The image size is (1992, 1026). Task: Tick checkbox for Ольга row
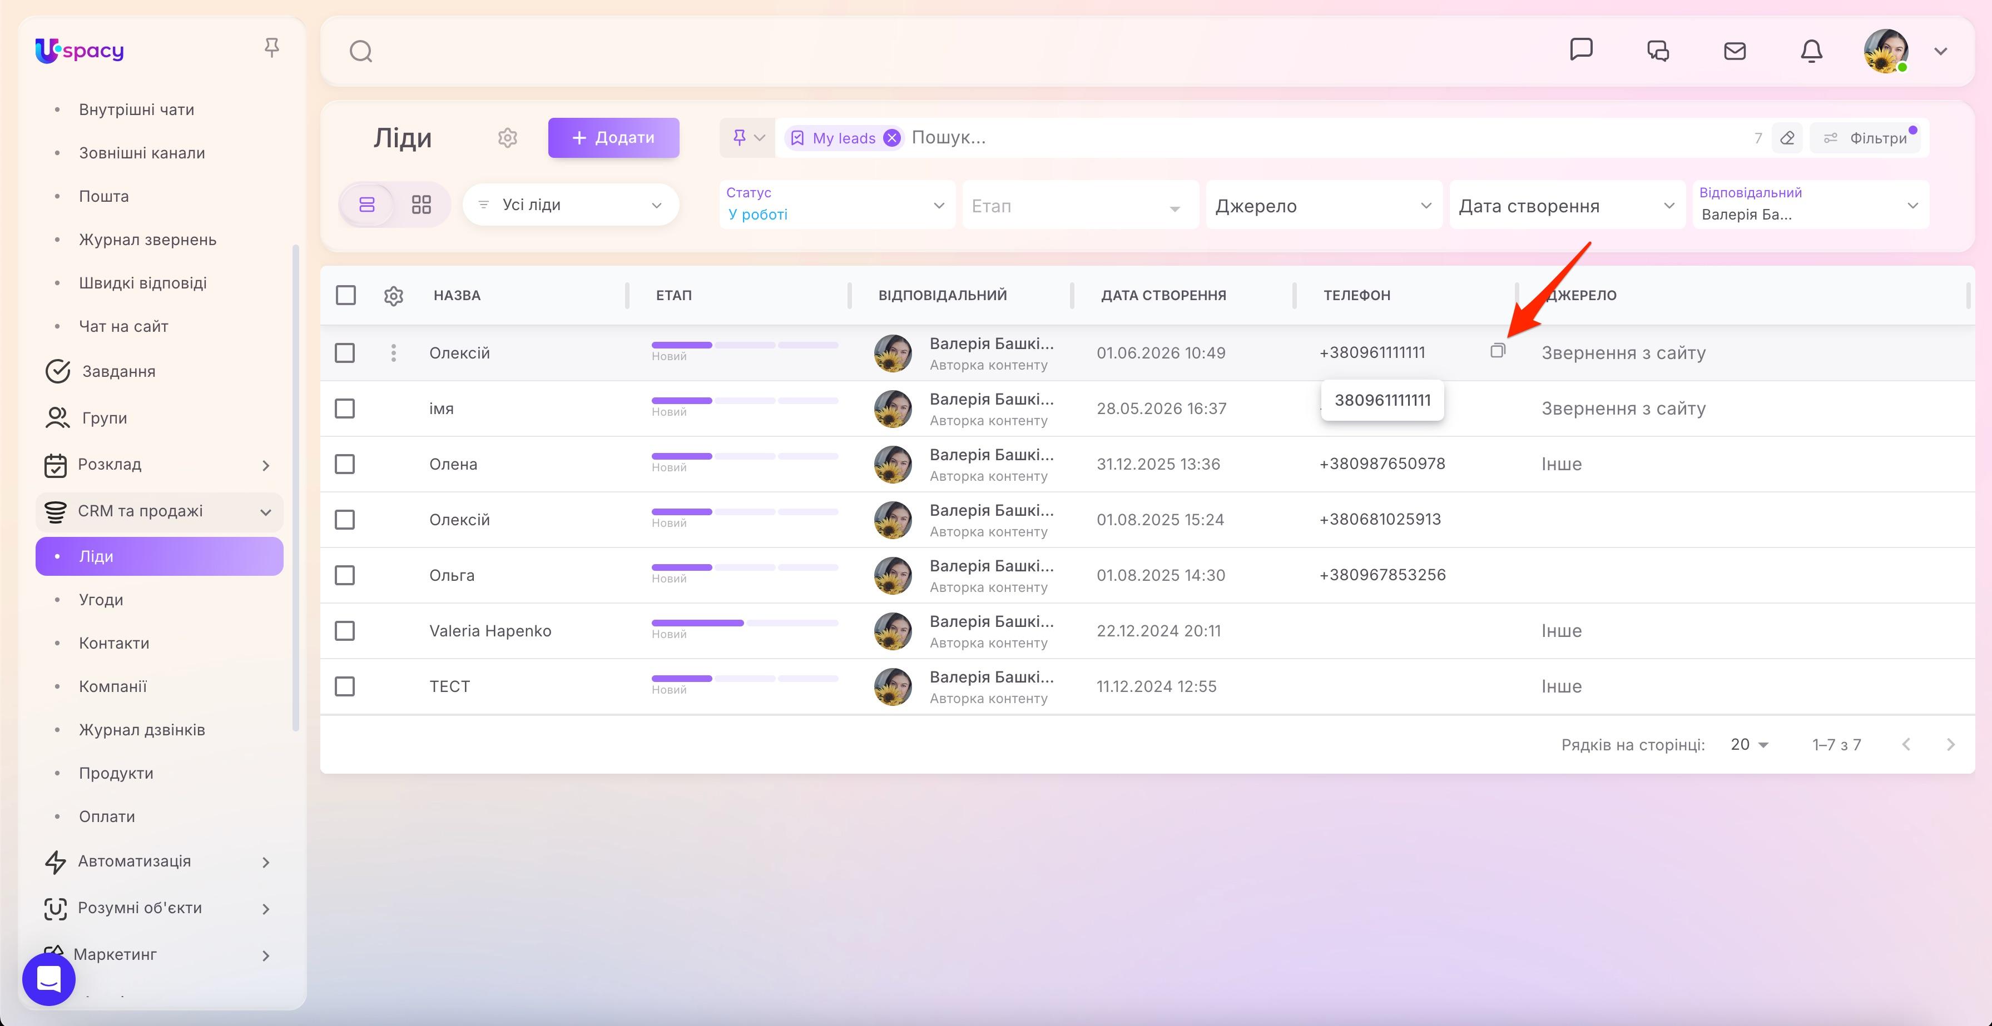click(x=345, y=576)
